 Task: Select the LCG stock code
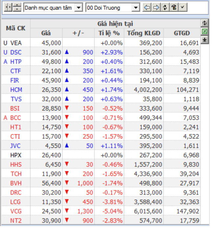point(15,202)
